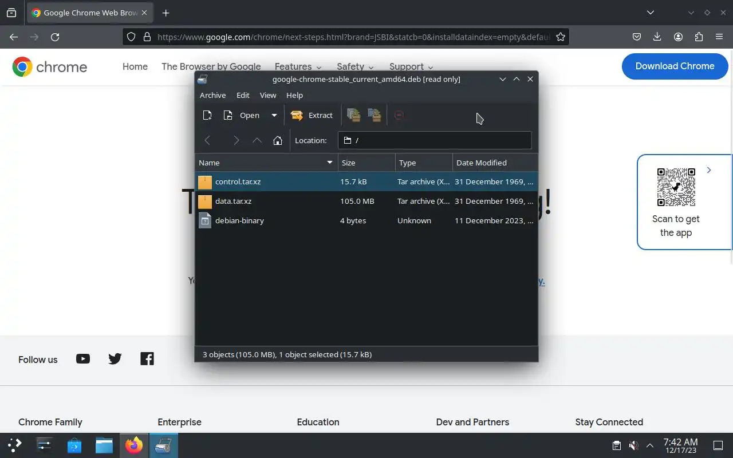Screen dimensions: 733x458
Task: Select the data.tar.xz file row
Action: point(366,201)
